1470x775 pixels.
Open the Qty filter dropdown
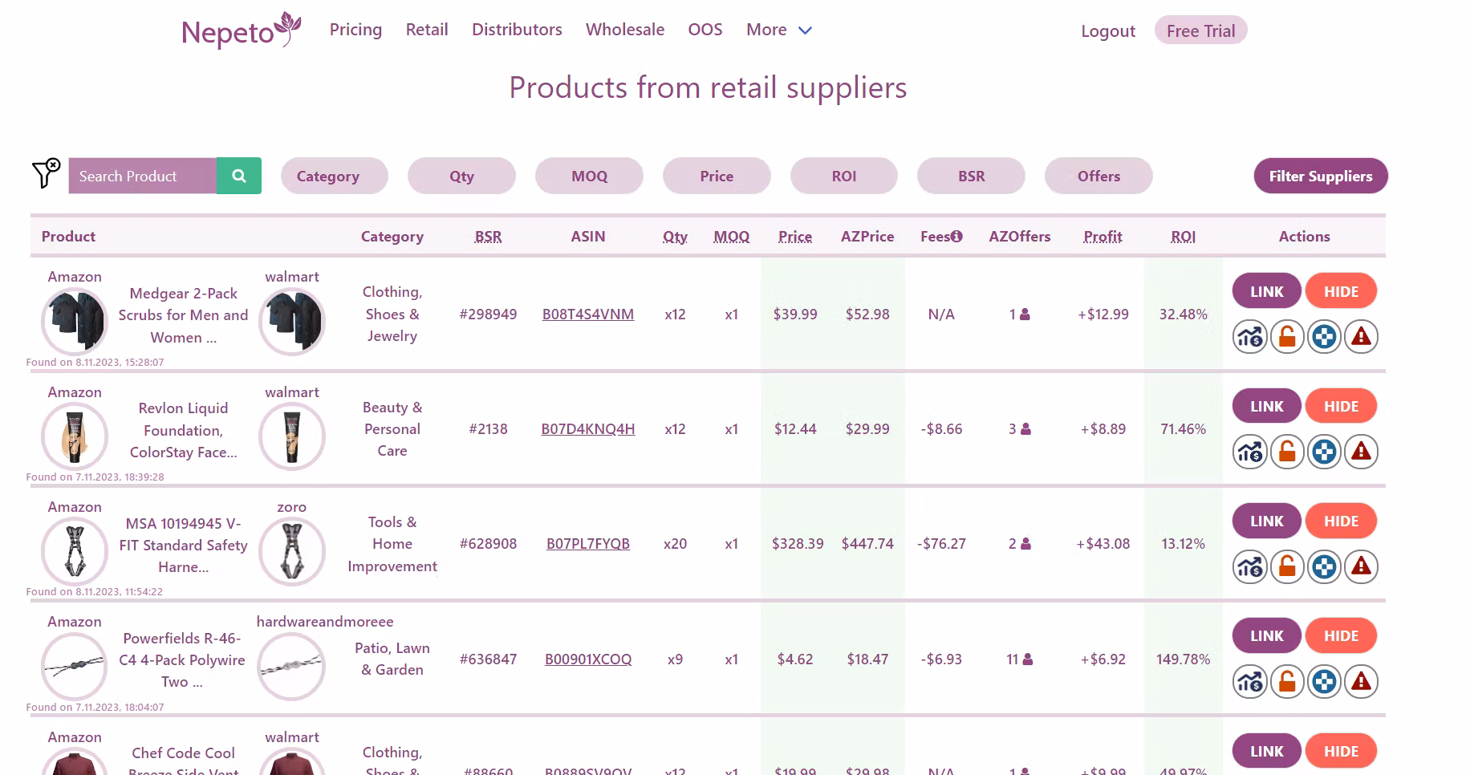pyautogui.click(x=461, y=176)
